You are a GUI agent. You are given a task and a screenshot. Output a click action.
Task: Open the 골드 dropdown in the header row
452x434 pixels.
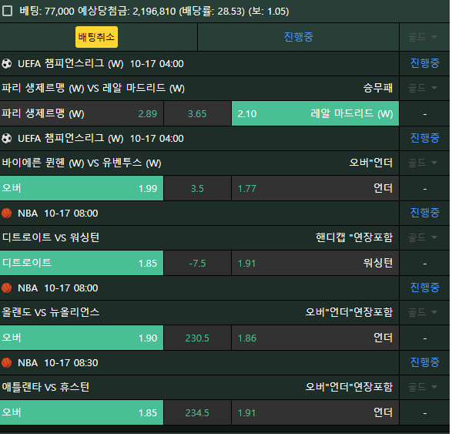point(423,37)
